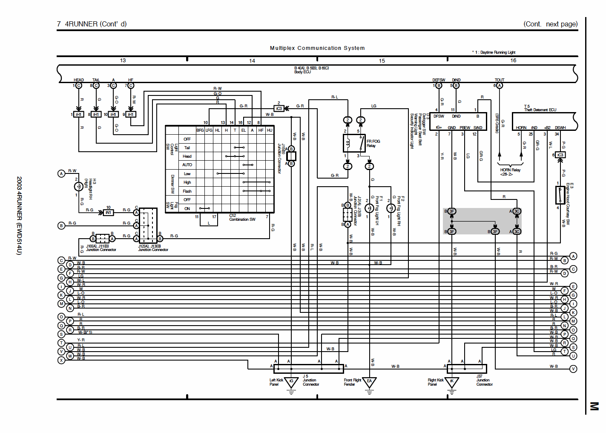This screenshot has height=433, width=606.
Task: Click the HEAD terminal circle 1(C)
Action: pyautogui.click(x=79, y=86)
